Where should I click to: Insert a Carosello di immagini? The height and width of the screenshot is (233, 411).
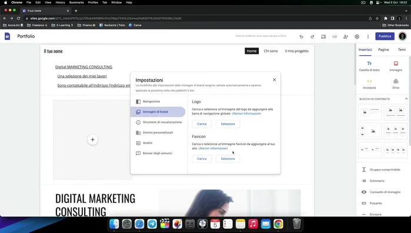pos(382,192)
